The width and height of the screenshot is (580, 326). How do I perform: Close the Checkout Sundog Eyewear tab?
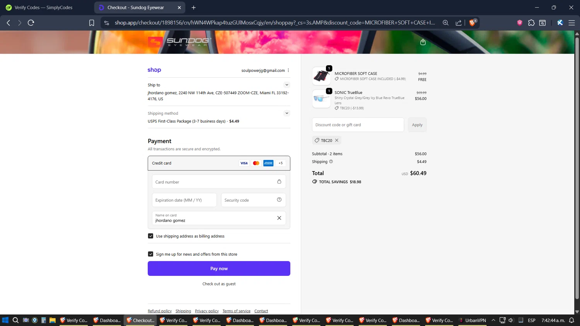pos(179,7)
